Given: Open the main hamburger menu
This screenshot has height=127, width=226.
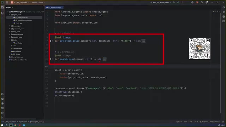Looking at the screenshot, I should [7, 2].
